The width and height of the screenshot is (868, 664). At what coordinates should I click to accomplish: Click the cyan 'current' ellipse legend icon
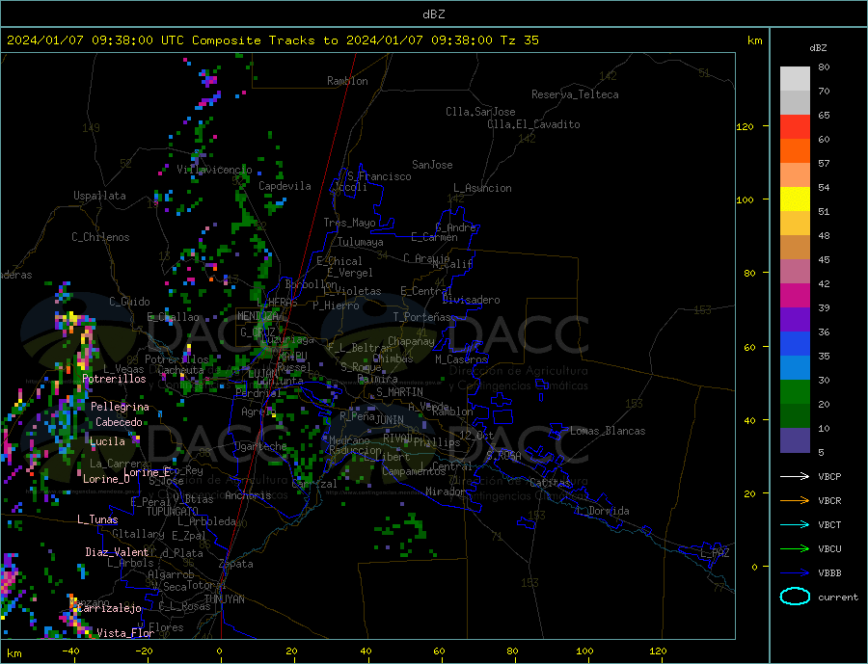pyautogui.click(x=795, y=597)
